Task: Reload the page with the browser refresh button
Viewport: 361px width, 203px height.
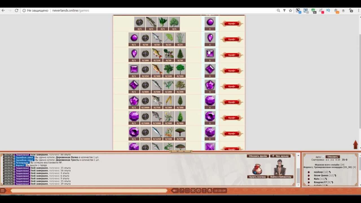Action: pos(16,10)
